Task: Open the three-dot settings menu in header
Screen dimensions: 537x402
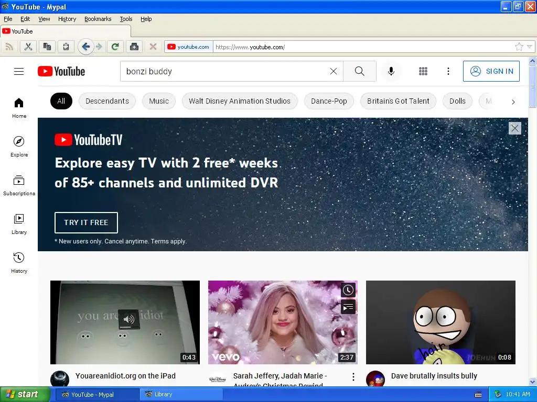Action: (448, 71)
